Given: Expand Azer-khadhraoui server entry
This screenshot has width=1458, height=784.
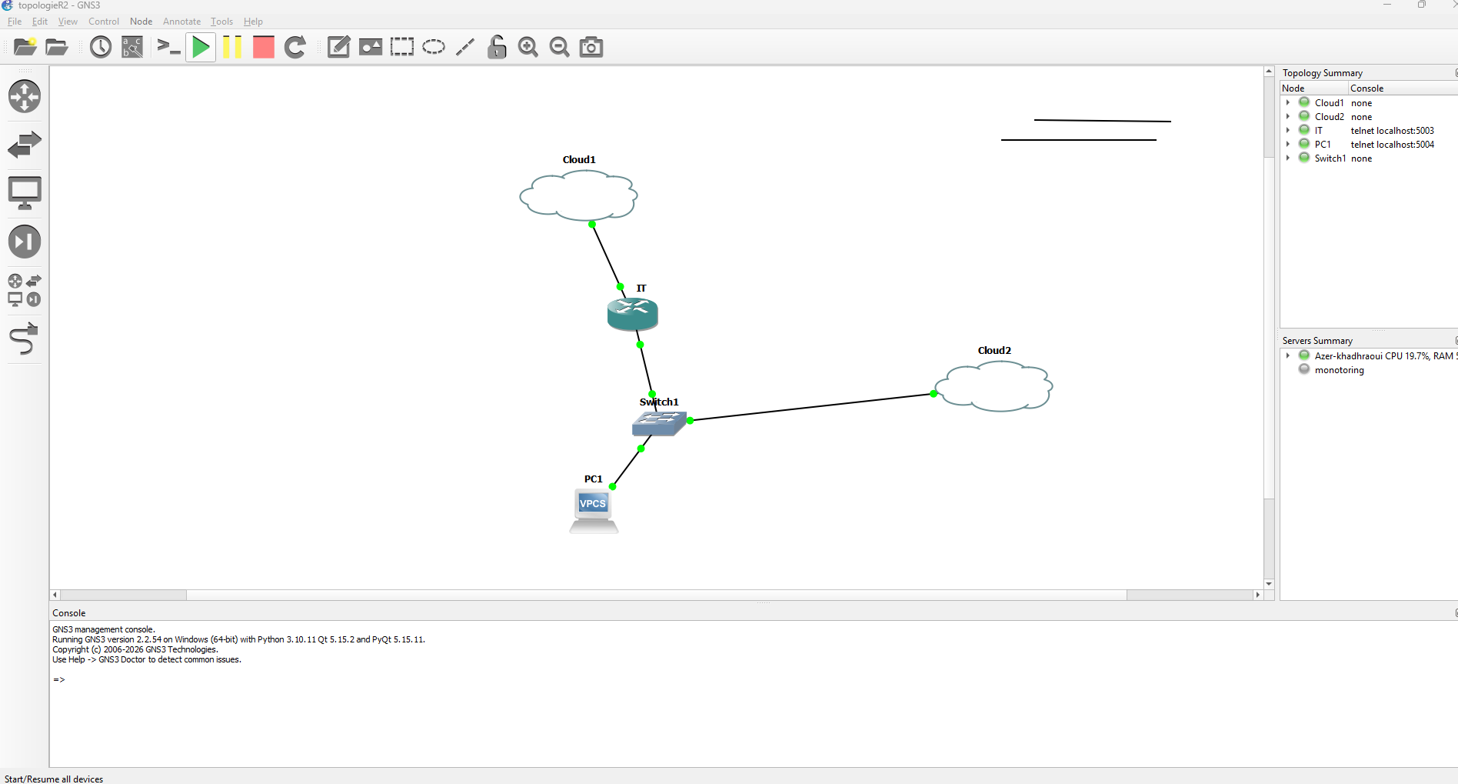Looking at the screenshot, I should tap(1288, 355).
